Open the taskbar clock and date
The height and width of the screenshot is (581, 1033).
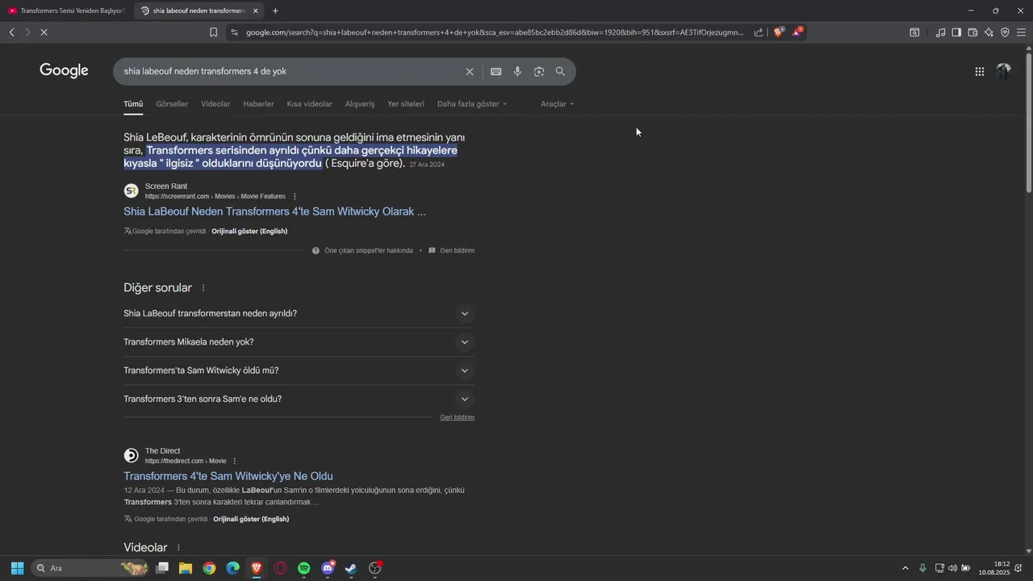coord(994,568)
